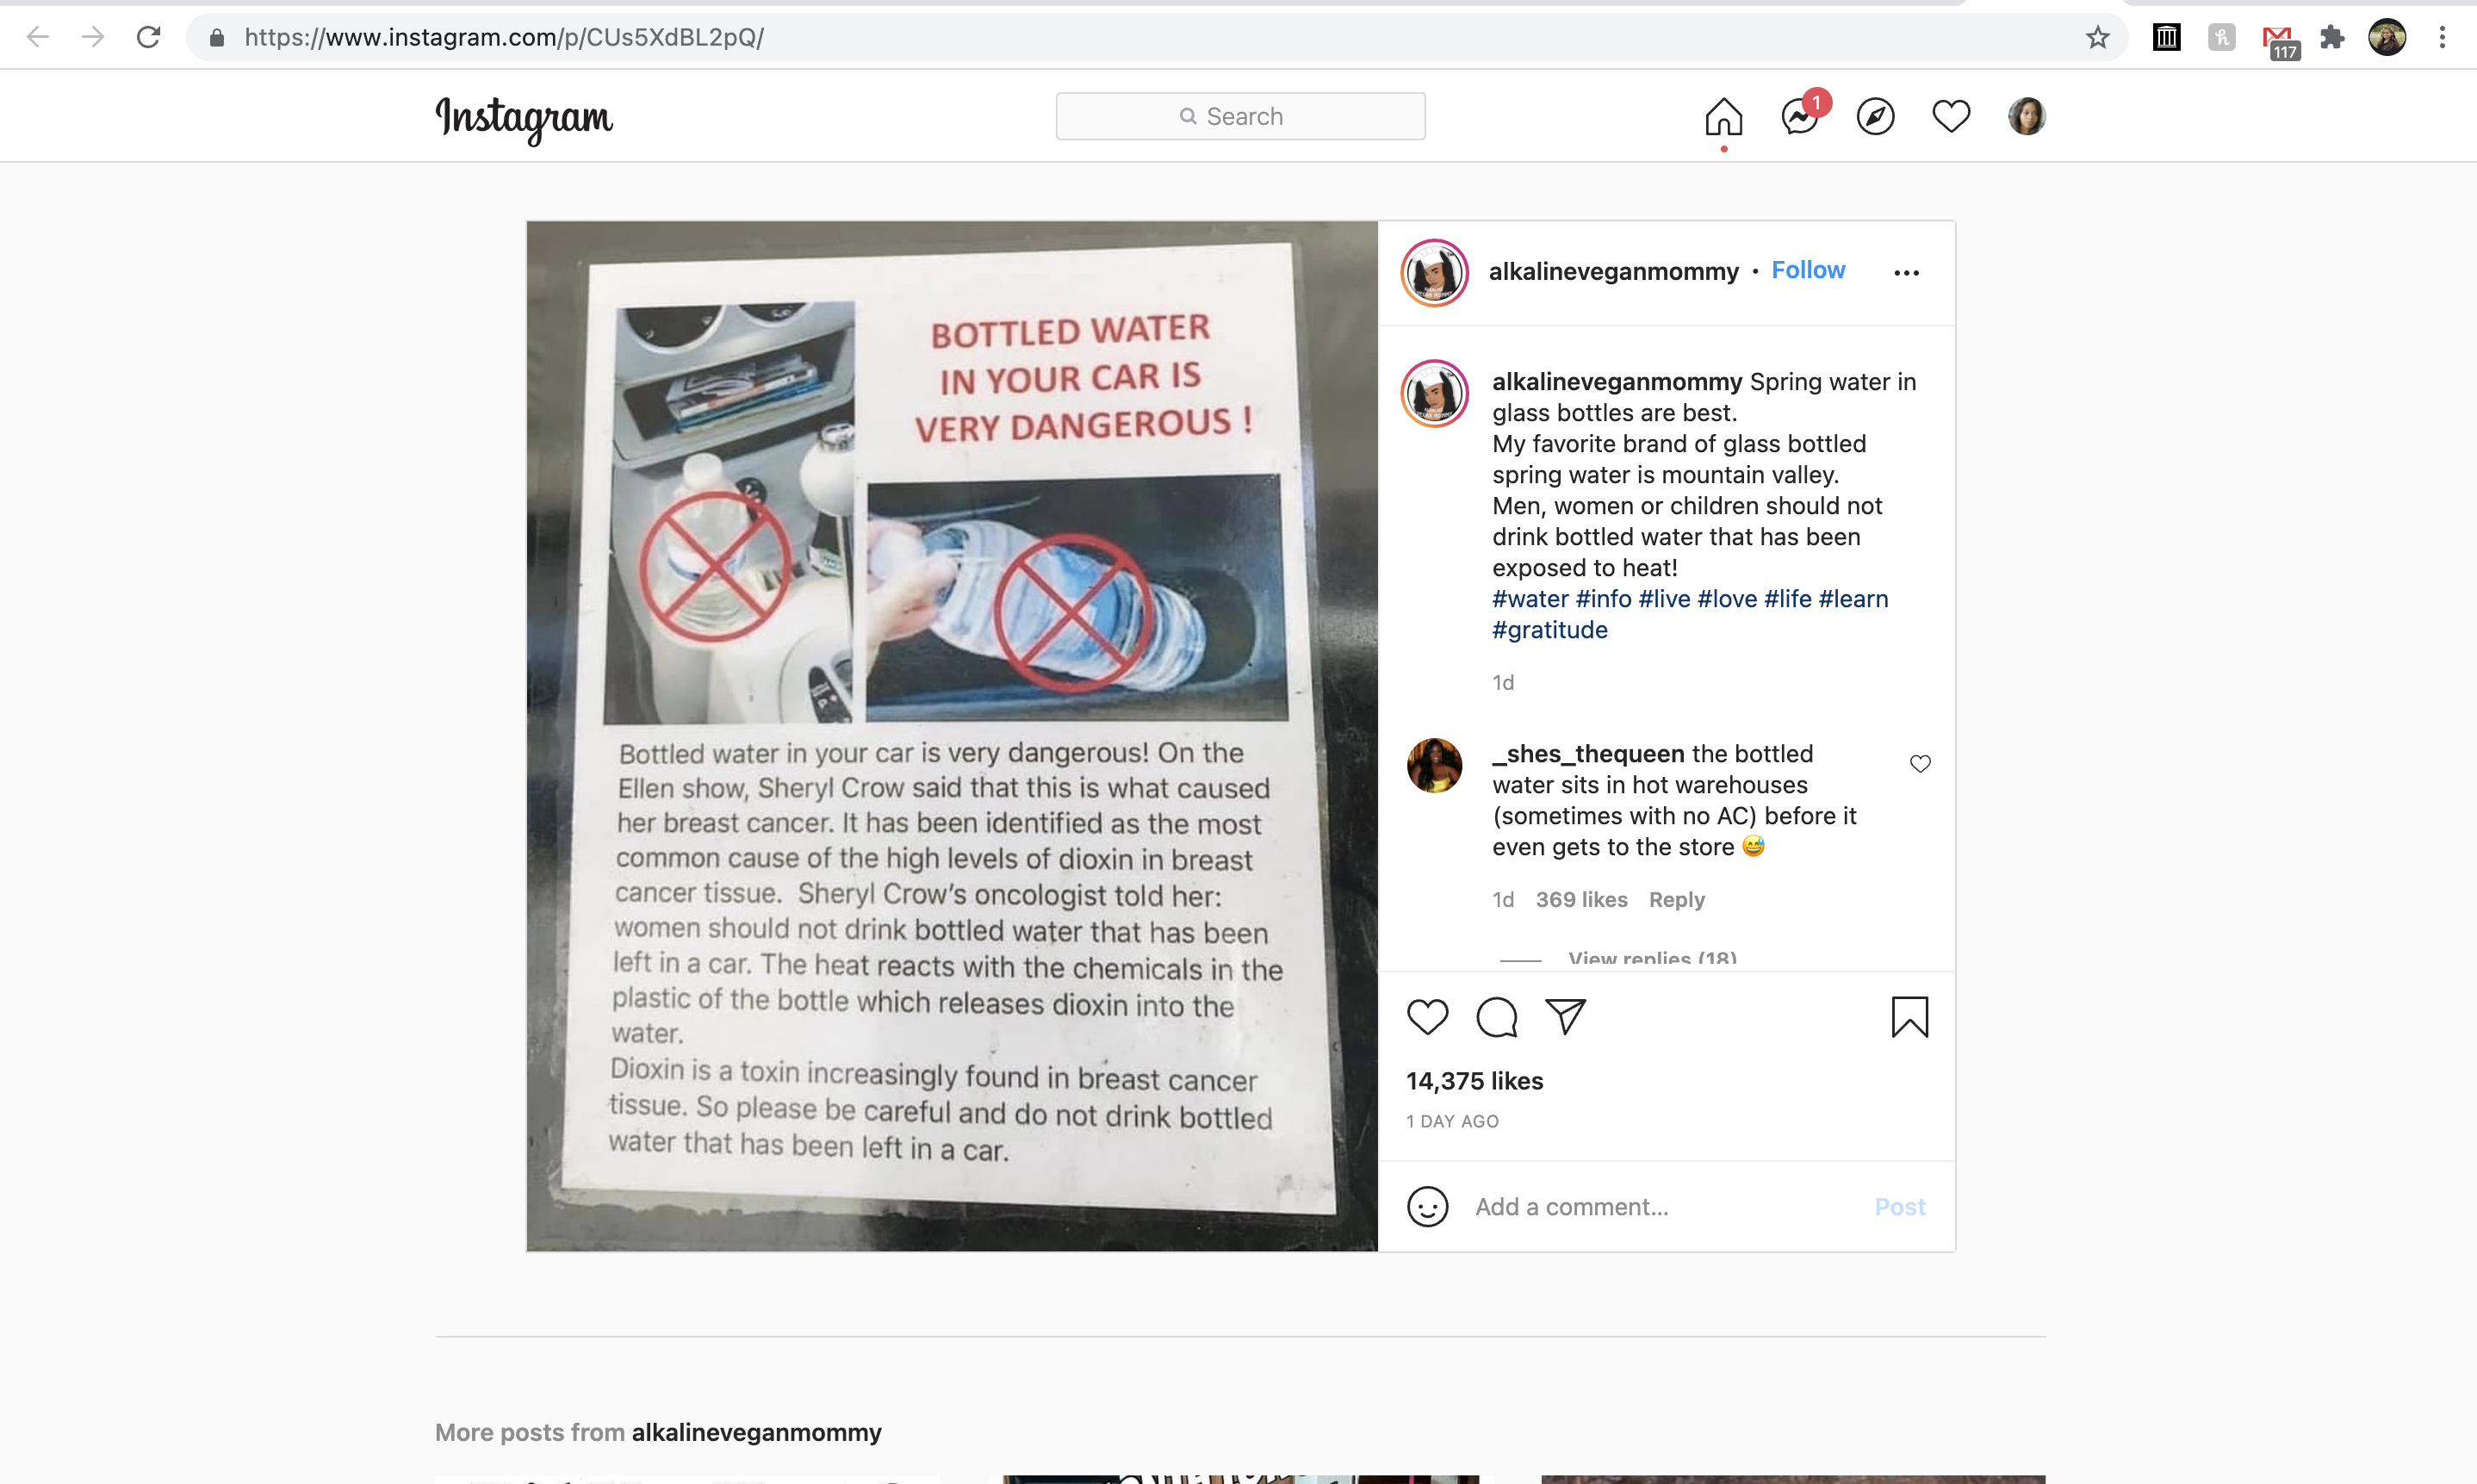2477x1484 pixels.
Task: Open Instagram Direct messages
Action: (x=1798, y=117)
